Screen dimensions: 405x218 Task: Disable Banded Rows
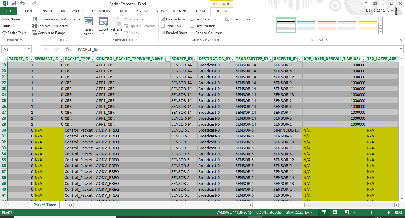pyautogui.click(x=162, y=33)
